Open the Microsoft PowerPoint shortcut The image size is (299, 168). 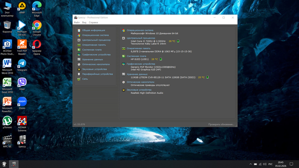tap(7, 104)
